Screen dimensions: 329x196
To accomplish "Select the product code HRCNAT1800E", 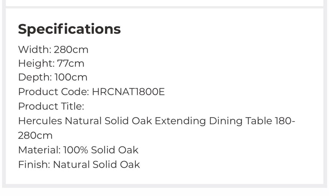I will [129, 92].
